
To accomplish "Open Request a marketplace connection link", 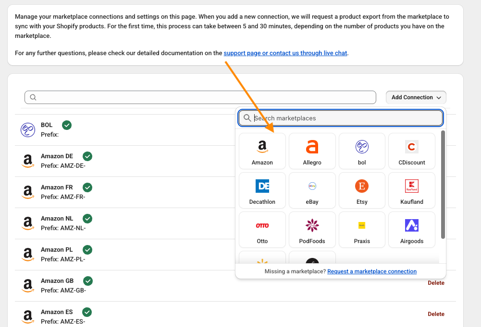I will 372,271.
